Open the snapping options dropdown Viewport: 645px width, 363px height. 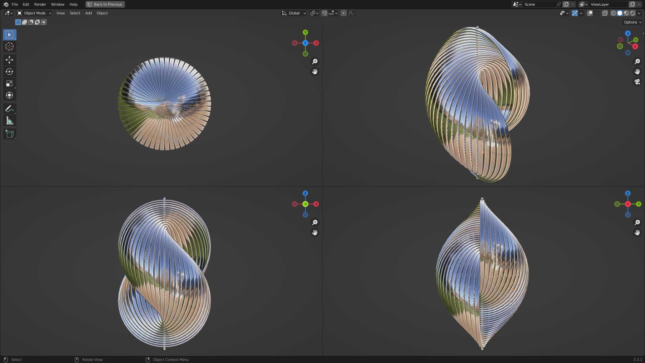point(333,13)
